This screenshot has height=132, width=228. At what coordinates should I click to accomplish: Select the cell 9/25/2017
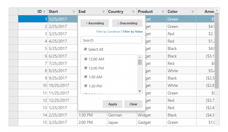point(63,78)
